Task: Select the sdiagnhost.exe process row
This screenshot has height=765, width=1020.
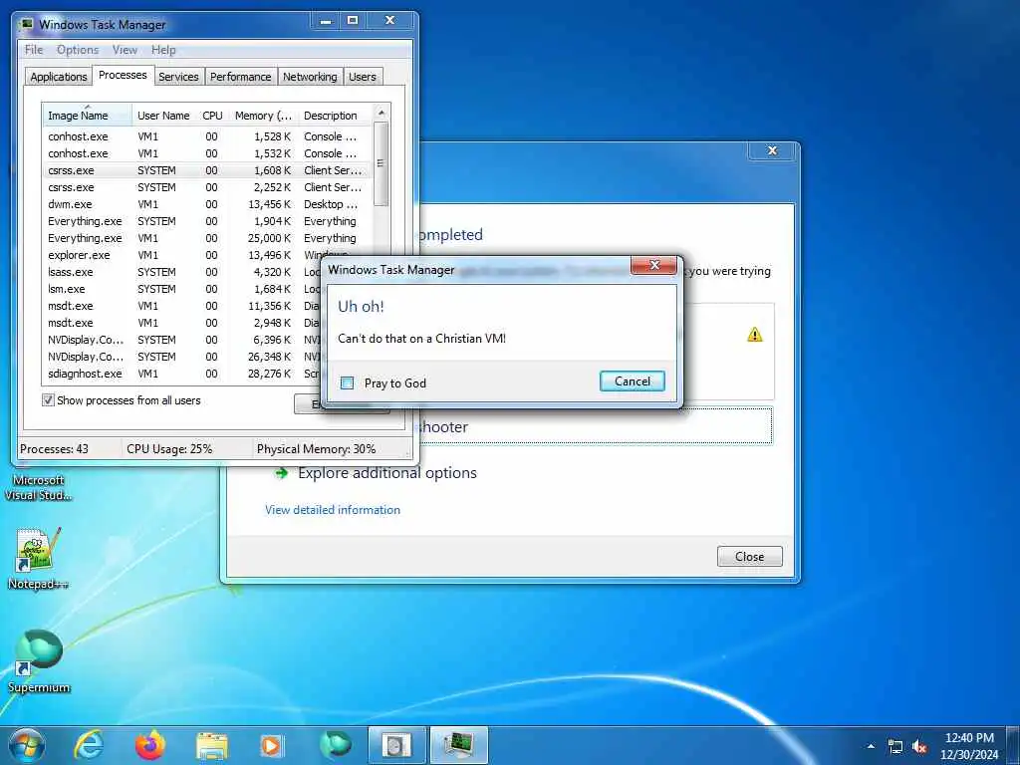Action: [x=182, y=374]
